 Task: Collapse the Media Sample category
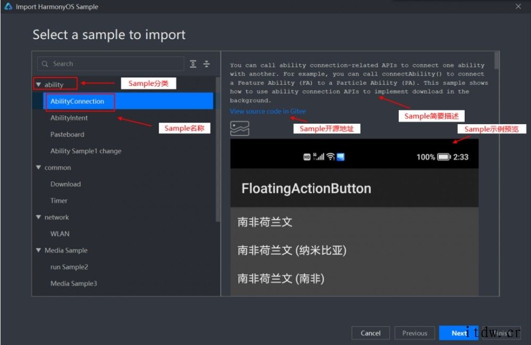click(x=39, y=250)
